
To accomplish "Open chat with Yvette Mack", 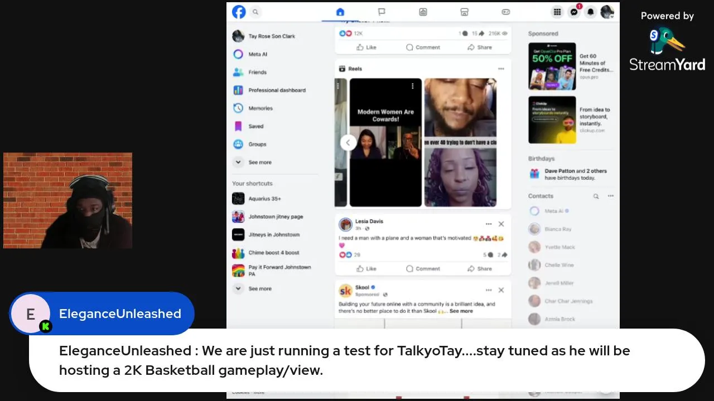I will click(552, 247).
